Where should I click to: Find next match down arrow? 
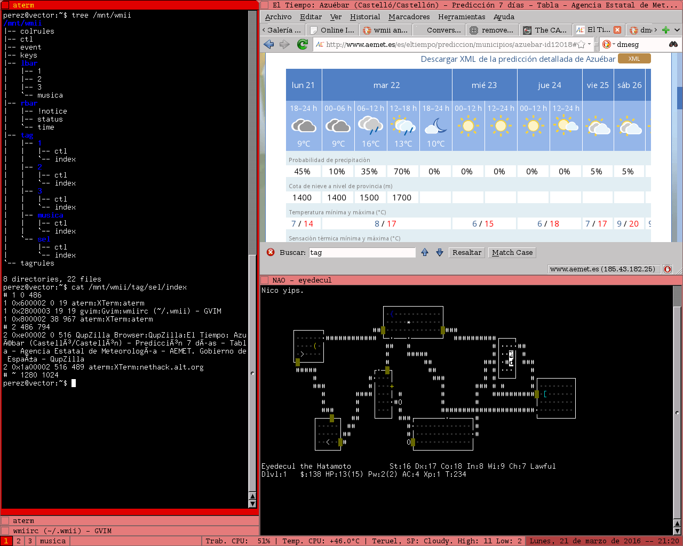click(x=440, y=252)
